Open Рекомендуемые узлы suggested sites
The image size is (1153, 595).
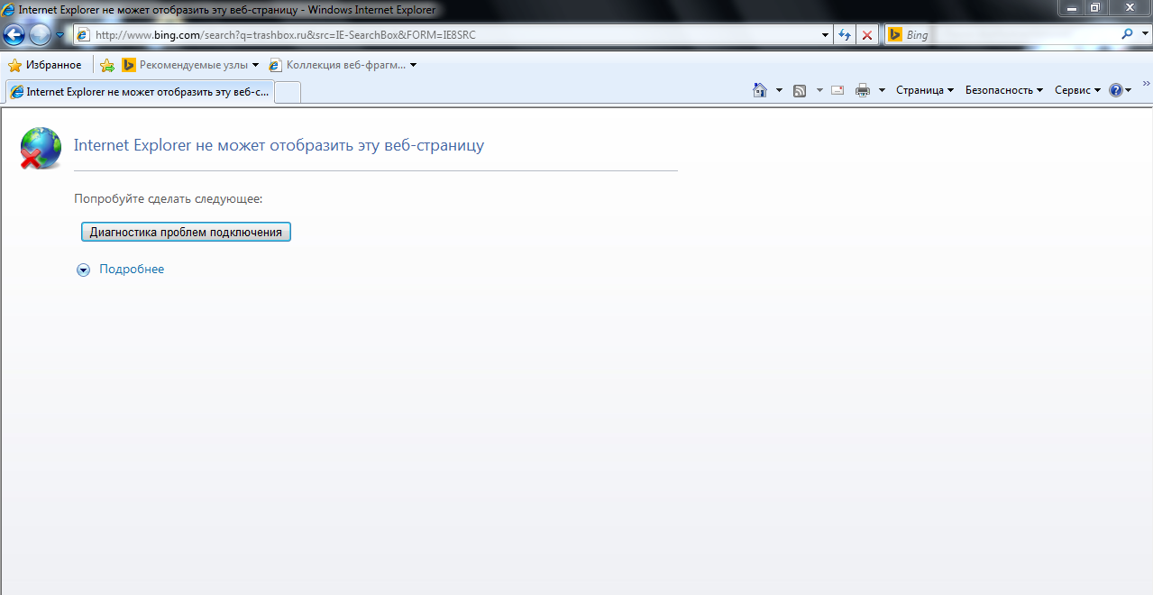[x=190, y=65]
